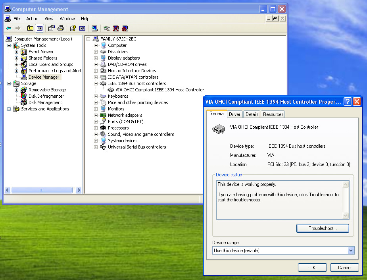Click the Mice and other pointing devices category
The height and width of the screenshot is (280, 367).
click(x=138, y=102)
